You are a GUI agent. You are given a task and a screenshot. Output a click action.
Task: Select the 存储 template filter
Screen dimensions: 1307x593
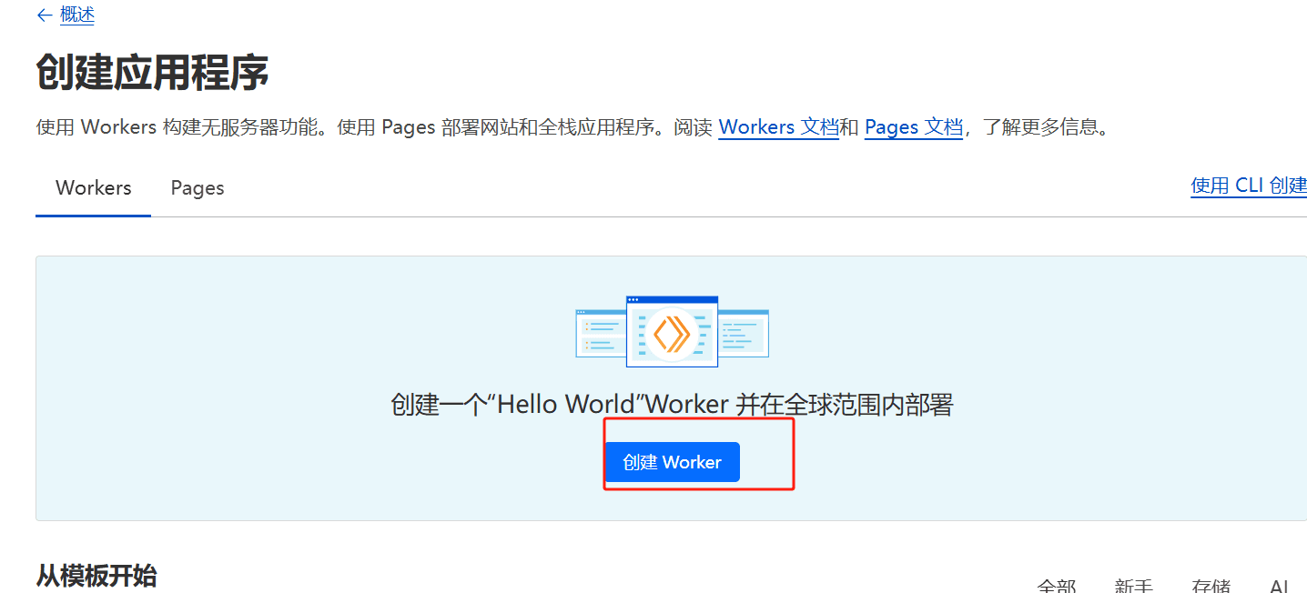(1211, 586)
